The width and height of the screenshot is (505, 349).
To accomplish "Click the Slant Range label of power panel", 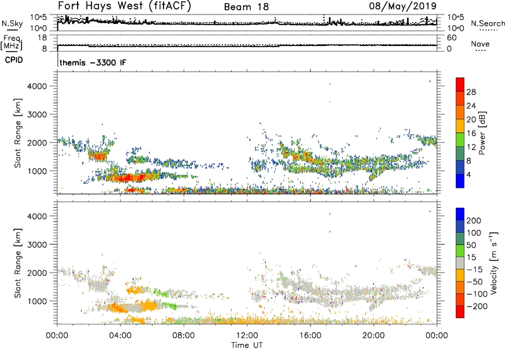I will click(x=18, y=133).
